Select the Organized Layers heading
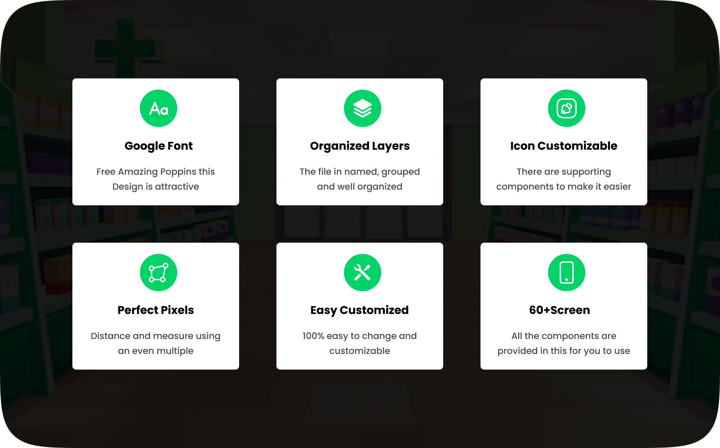Screen dimensions: 720x448 (x=360, y=146)
